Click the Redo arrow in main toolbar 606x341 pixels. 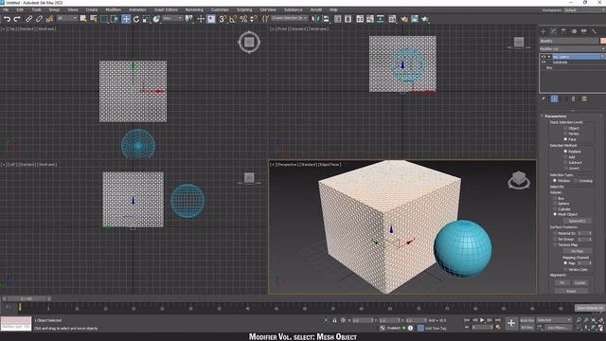(17, 19)
